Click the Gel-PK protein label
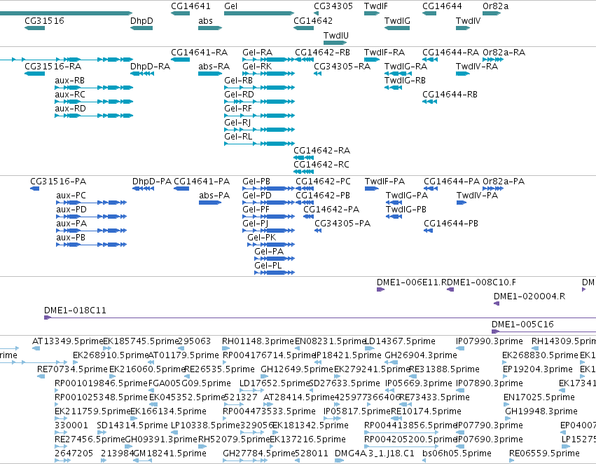 point(261,238)
